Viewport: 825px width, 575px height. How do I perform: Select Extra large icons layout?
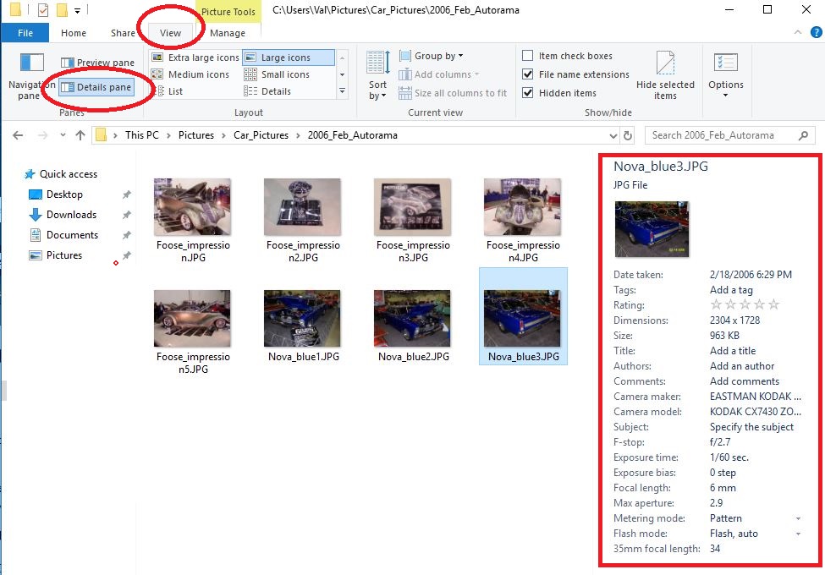click(195, 57)
